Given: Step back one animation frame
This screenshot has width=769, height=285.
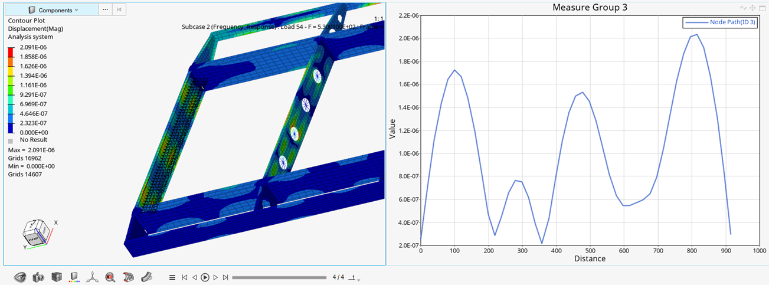Looking at the screenshot, I should (x=194, y=277).
